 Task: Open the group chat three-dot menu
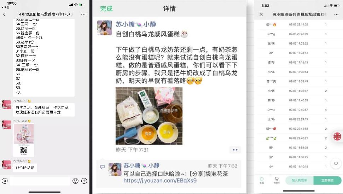click(x=83, y=14)
